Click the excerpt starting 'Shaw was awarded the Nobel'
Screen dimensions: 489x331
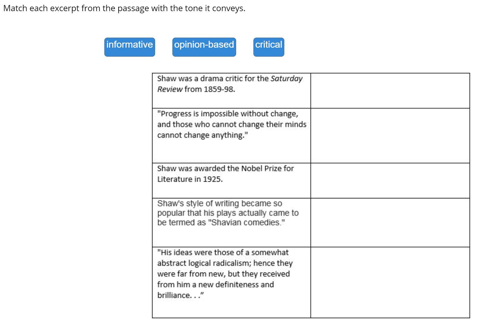tap(225, 174)
